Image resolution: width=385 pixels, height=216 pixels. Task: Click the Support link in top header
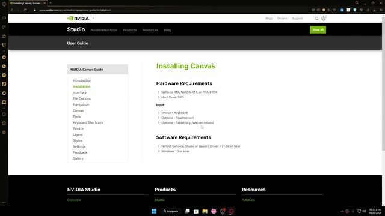[297, 19]
